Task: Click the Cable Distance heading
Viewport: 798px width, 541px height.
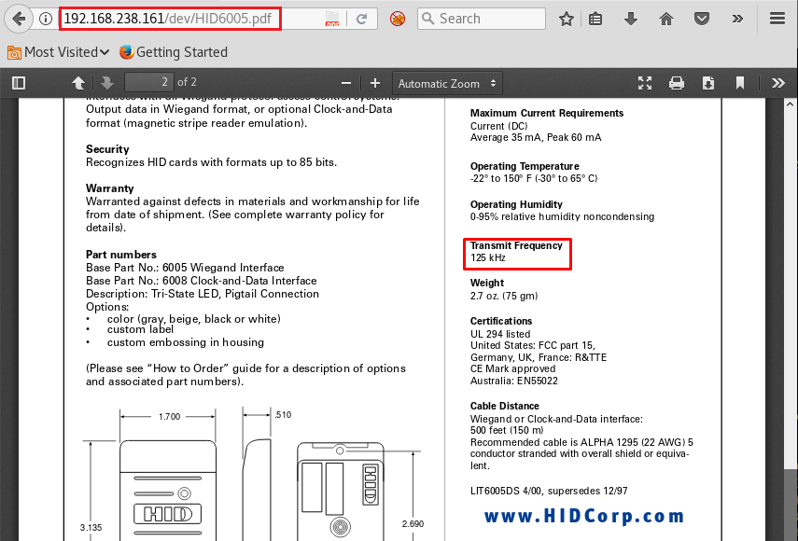Action: coord(505,406)
